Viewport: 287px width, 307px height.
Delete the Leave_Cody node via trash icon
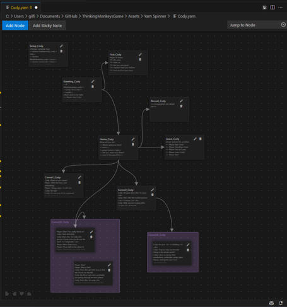201,139
